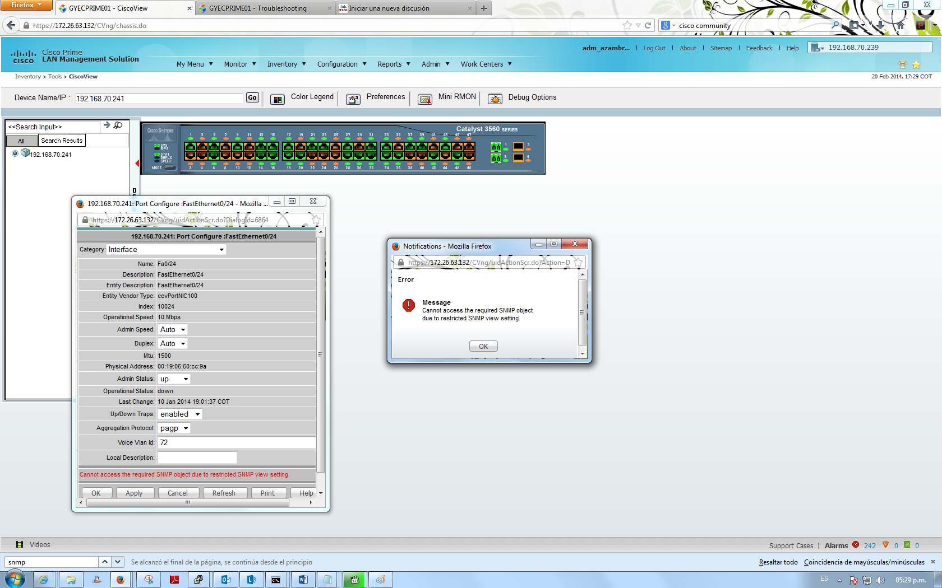Viewport: 942px width, 588px height.
Task: Click the Firefox downloads arrow icon
Action: coord(880,25)
